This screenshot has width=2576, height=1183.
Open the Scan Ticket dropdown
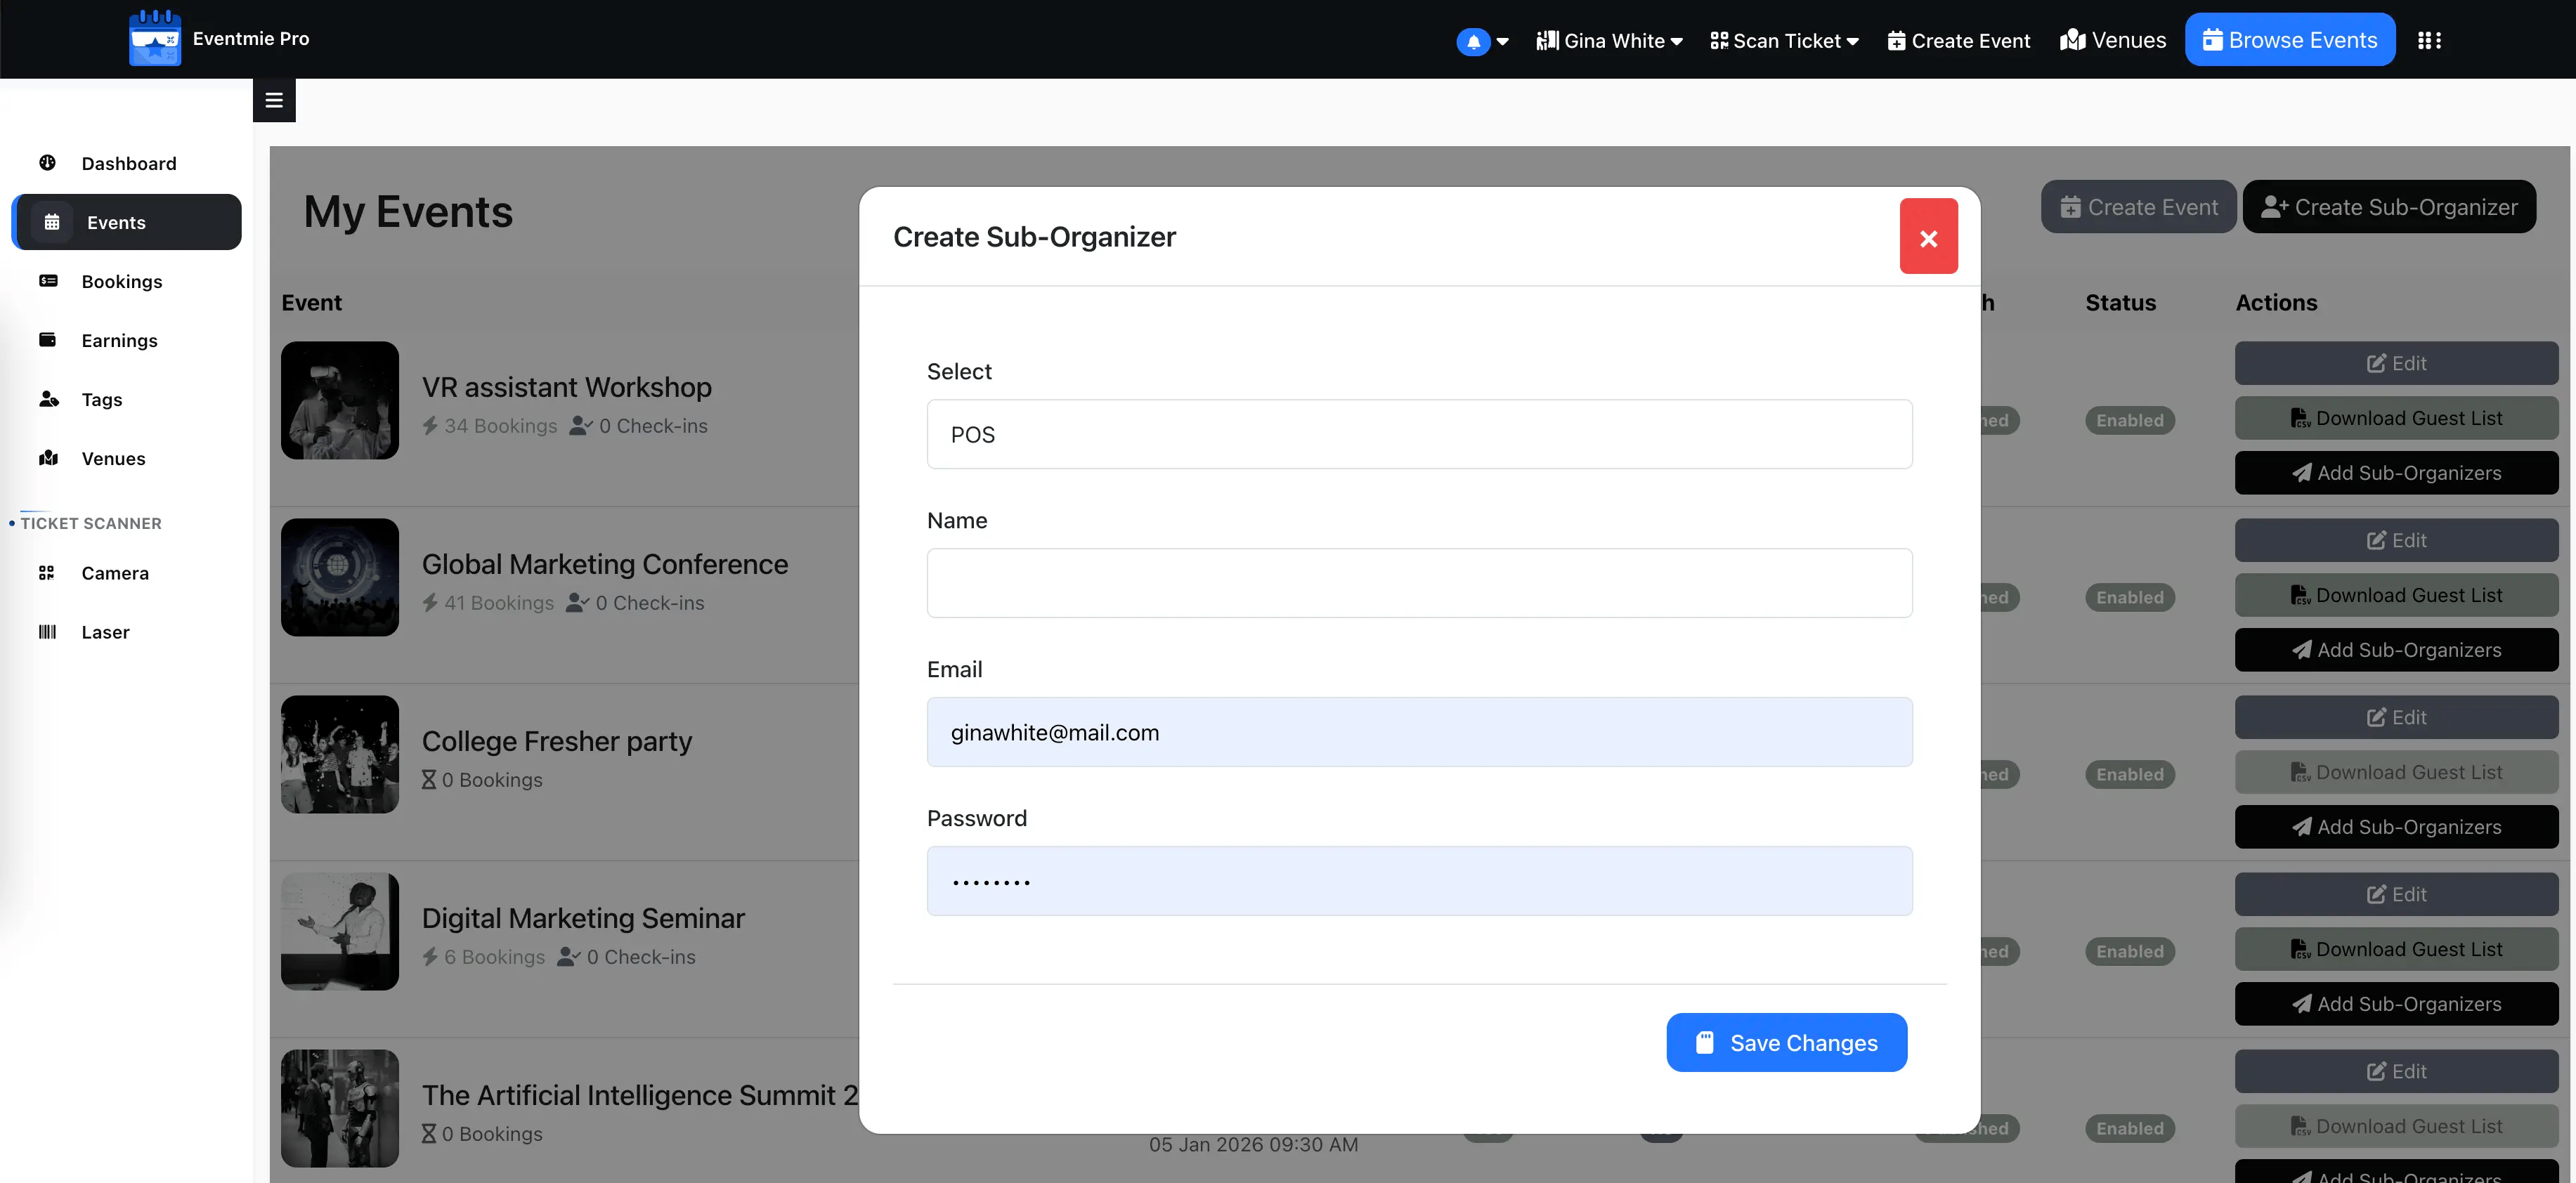pyautogui.click(x=1784, y=41)
